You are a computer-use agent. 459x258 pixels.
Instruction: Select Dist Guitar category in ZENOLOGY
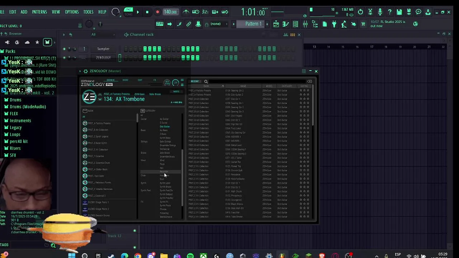(165, 126)
